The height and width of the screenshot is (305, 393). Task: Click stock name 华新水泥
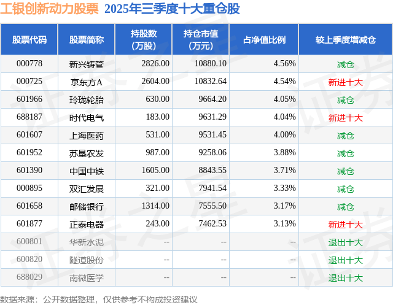tap(87, 242)
